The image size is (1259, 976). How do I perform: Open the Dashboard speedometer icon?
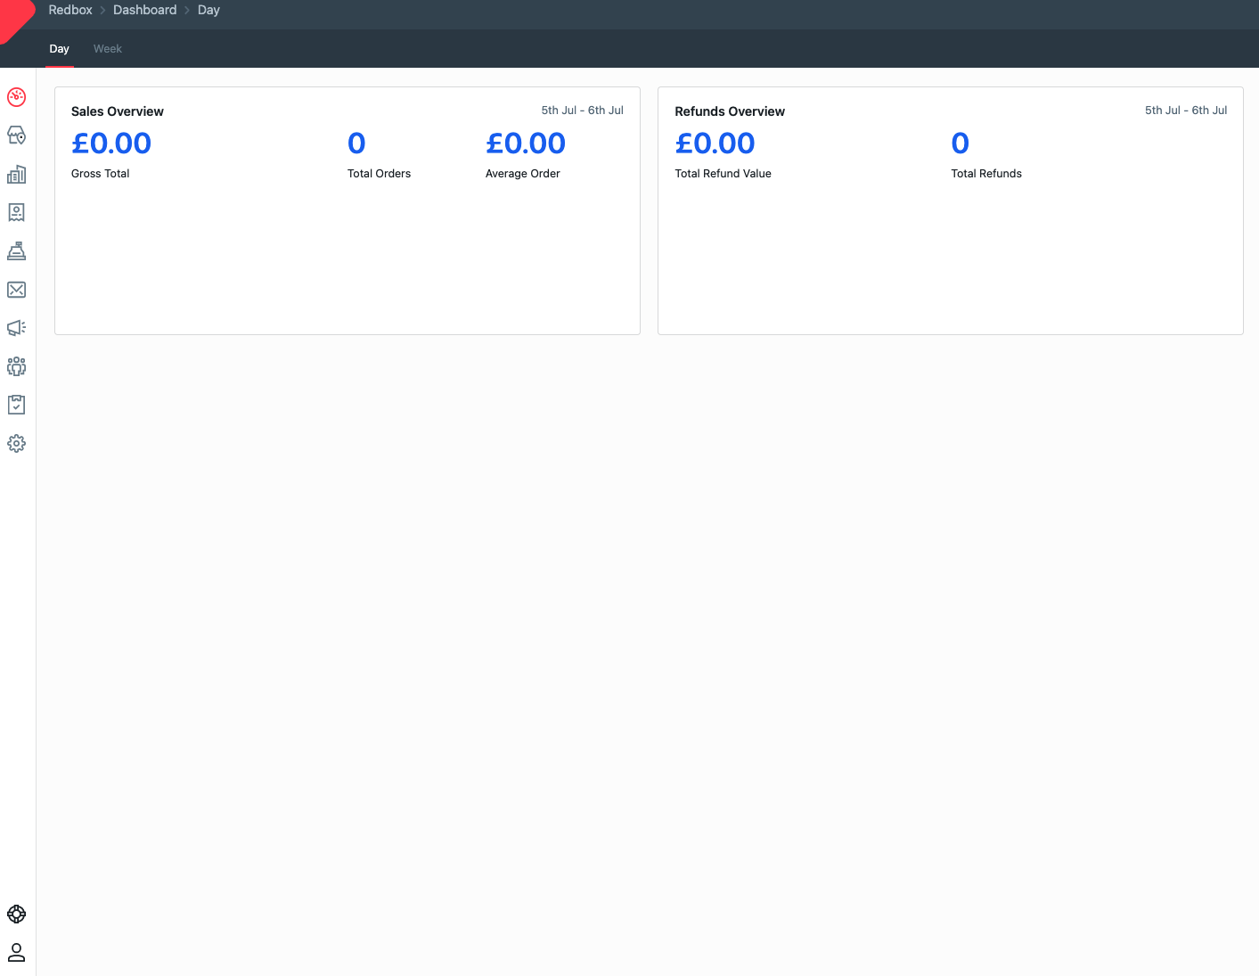[16, 97]
